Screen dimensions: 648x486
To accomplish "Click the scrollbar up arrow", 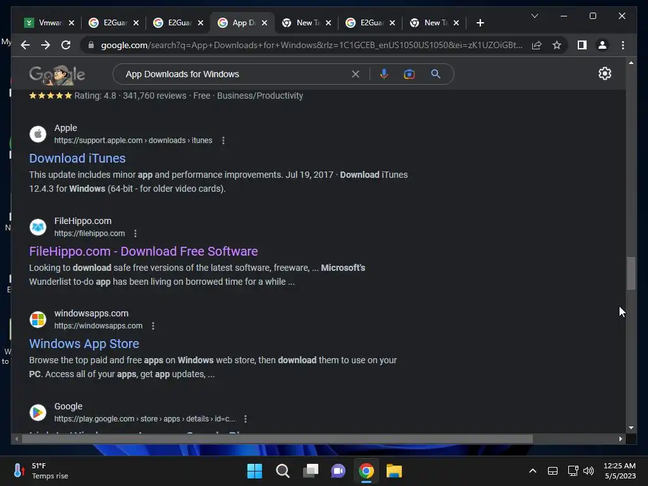I will 631,63.
